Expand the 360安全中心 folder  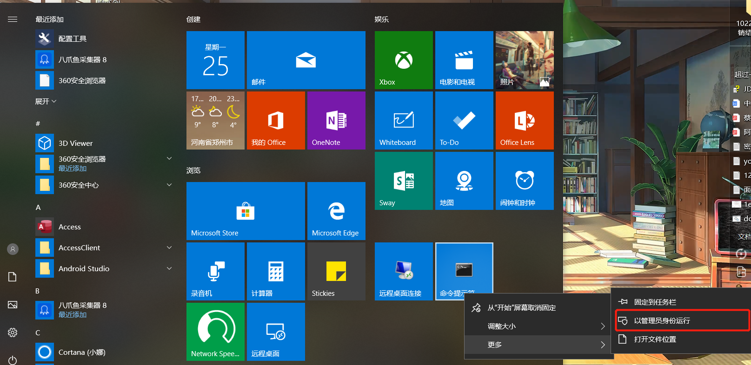pos(169,185)
